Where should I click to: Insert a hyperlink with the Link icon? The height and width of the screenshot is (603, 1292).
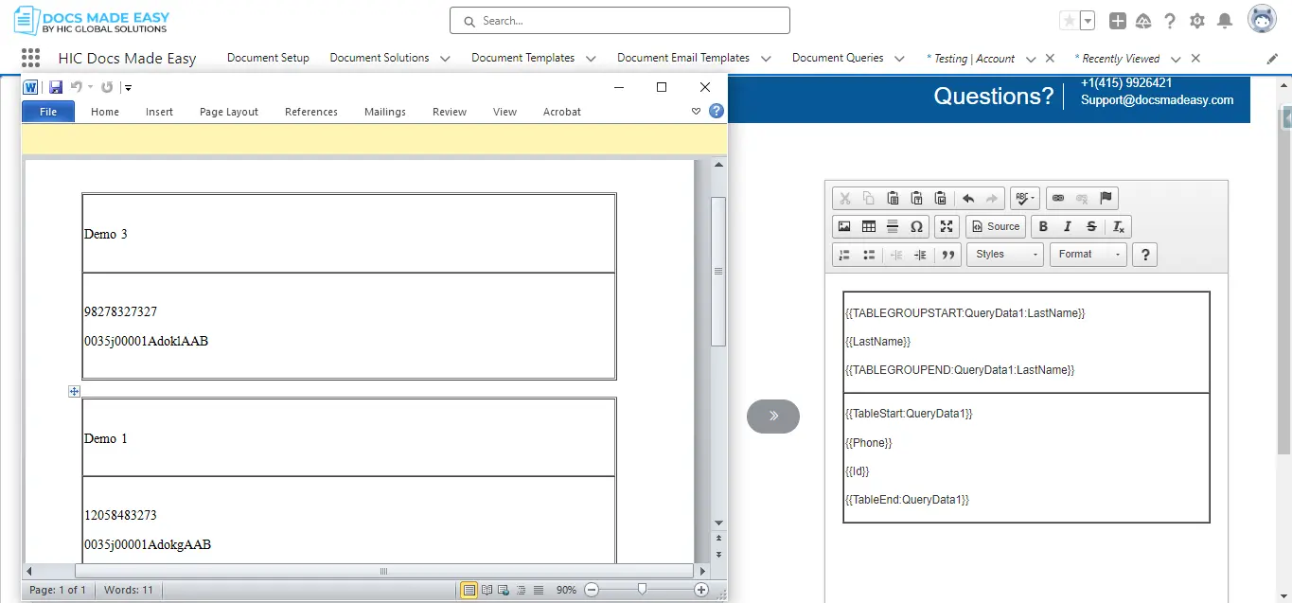coord(1058,199)
